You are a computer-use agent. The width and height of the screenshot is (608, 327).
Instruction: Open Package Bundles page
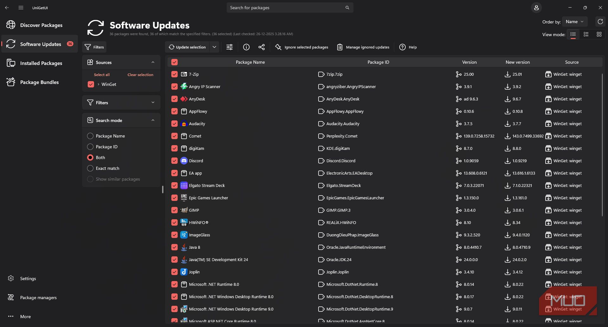(x=40, y=82)
